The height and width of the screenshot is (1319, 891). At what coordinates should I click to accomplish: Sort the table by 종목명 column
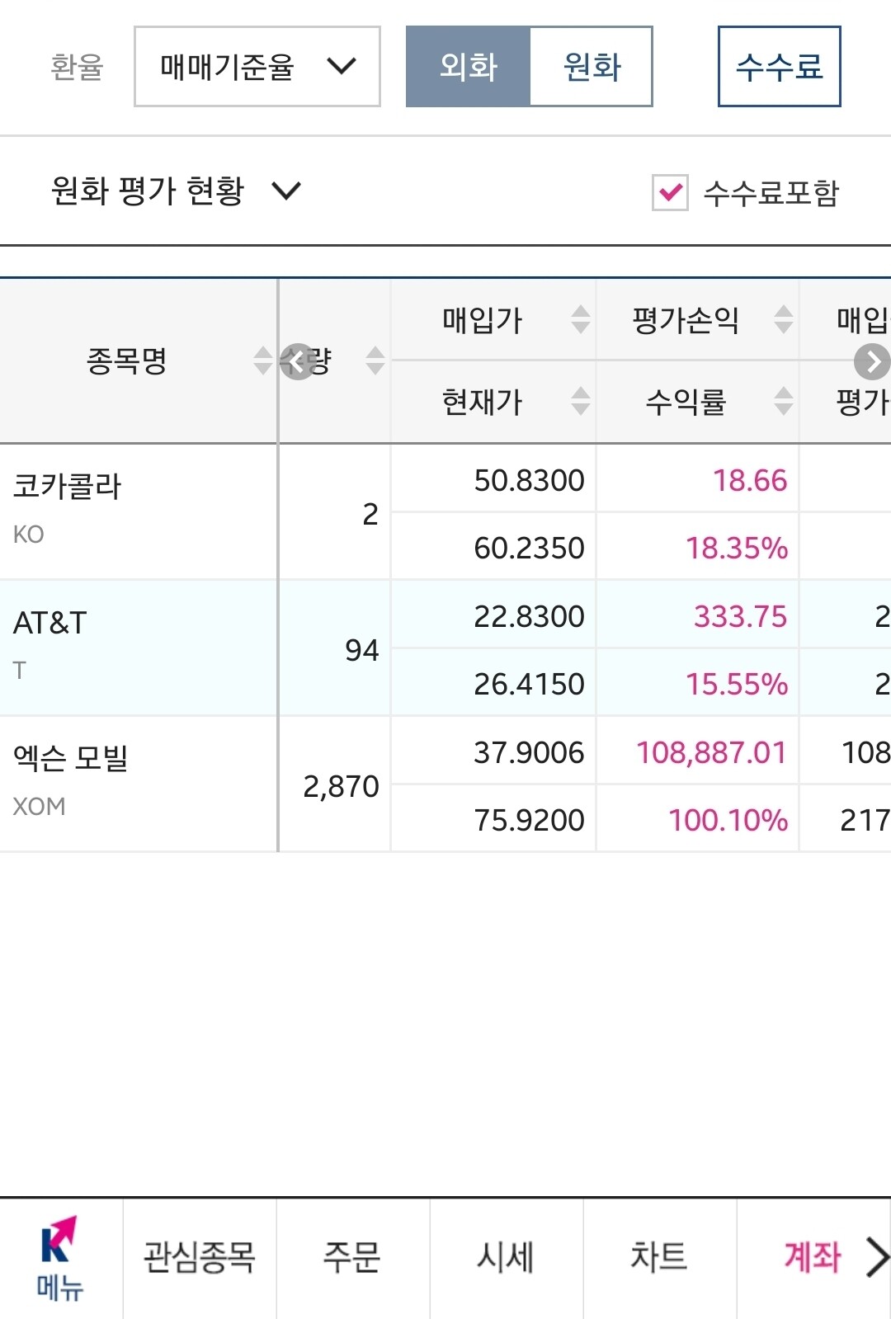tap(262, 360)
